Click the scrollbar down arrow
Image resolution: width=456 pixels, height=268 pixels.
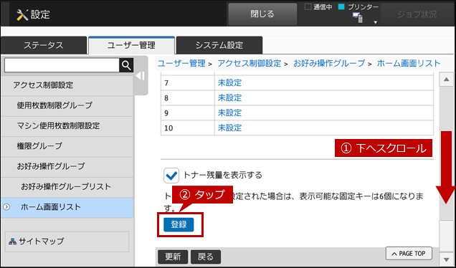pos(446,259)
